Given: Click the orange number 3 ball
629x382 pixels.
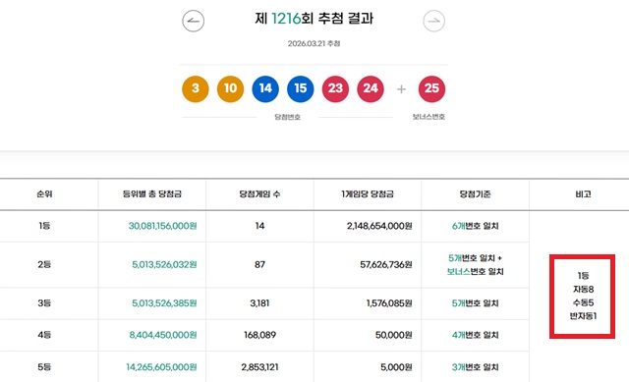Looking at the screenshot, I should (x=196, y=89).
